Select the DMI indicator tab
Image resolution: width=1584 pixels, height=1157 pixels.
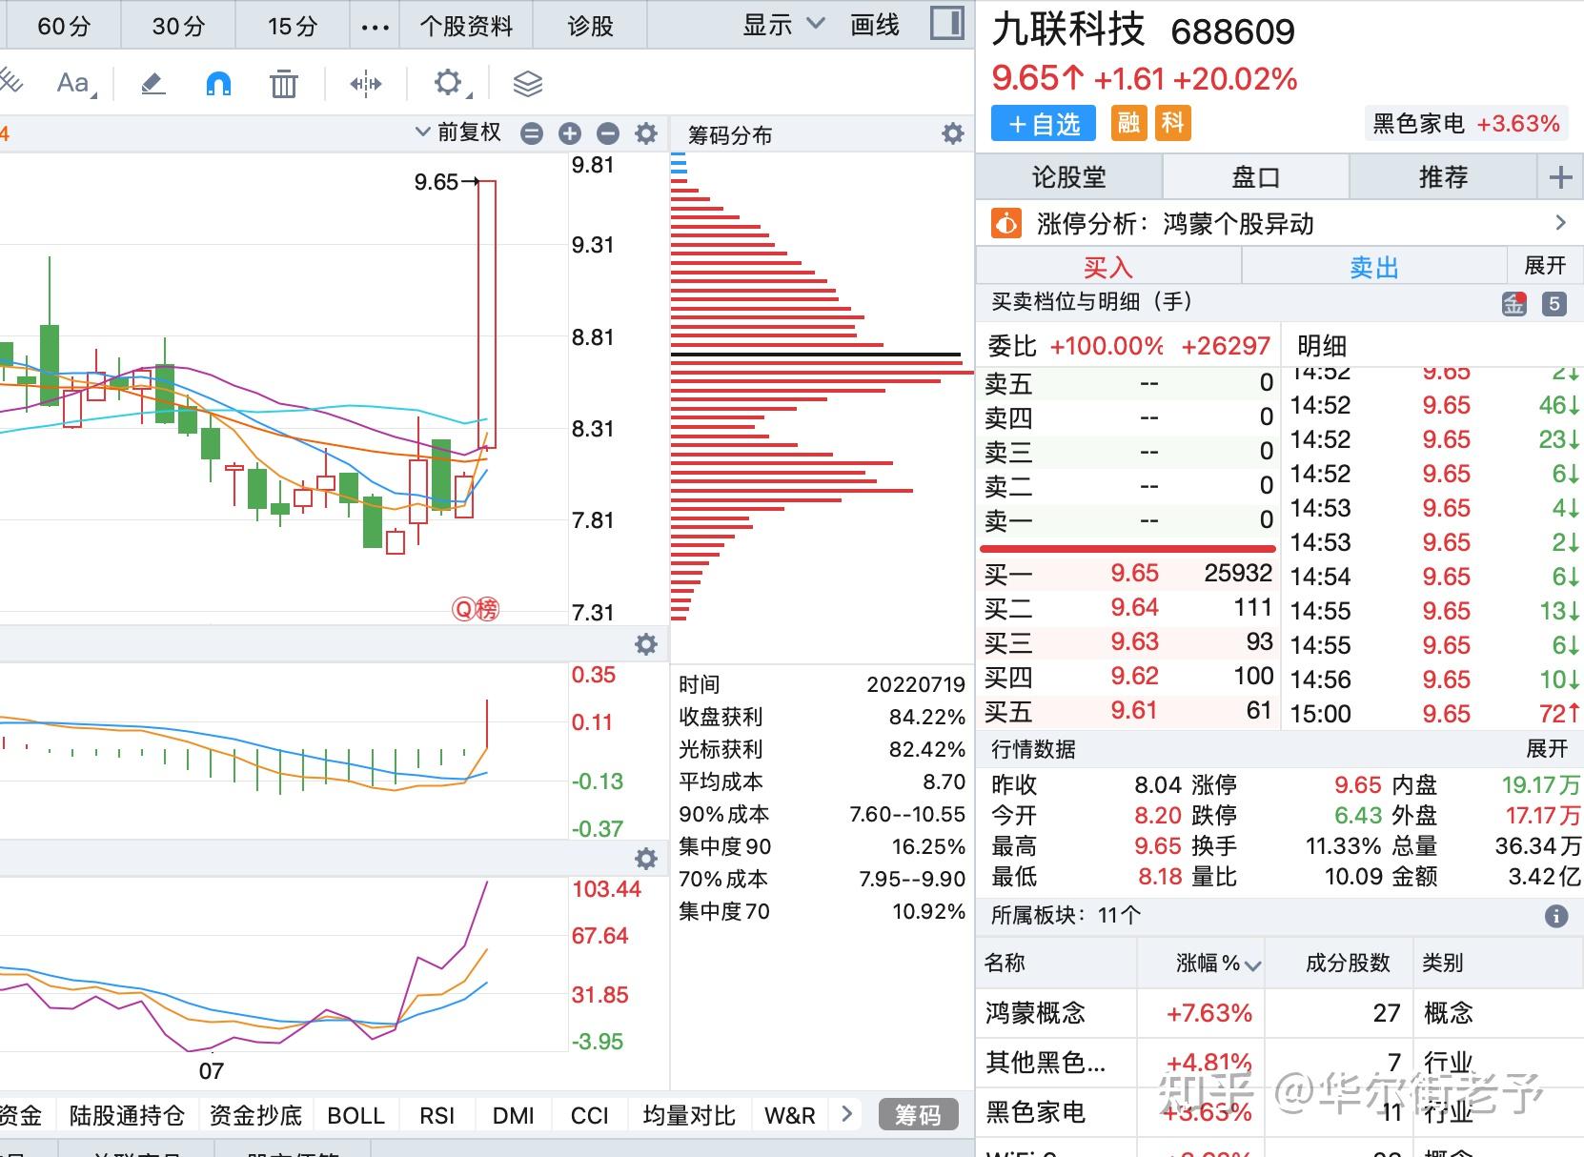tap(514, 1115)
